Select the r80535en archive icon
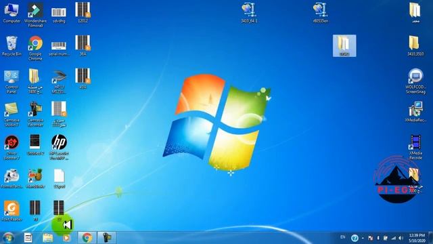433x244 pixels. (x=320, y=13)
